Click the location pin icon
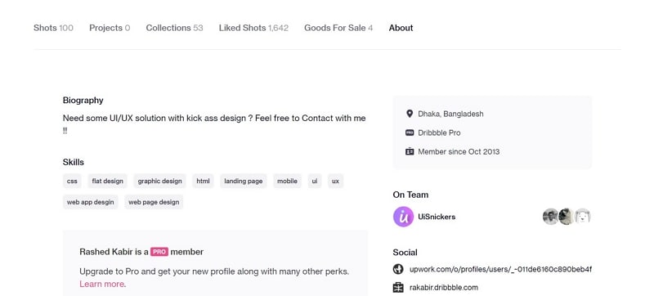This screenshot has width=654, height=296. pos(410,114)
